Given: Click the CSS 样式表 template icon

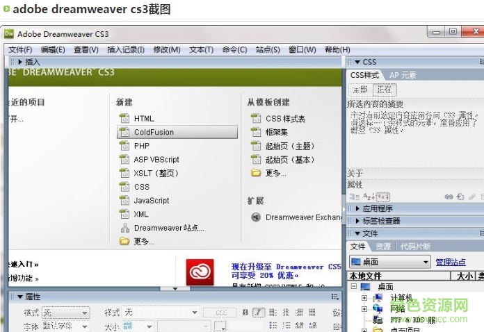Looking at the screenshot, I should [x=256, y=119].
